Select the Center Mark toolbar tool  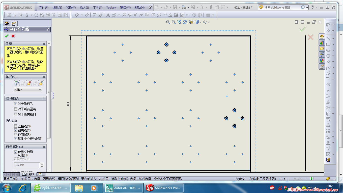[194, 15]
